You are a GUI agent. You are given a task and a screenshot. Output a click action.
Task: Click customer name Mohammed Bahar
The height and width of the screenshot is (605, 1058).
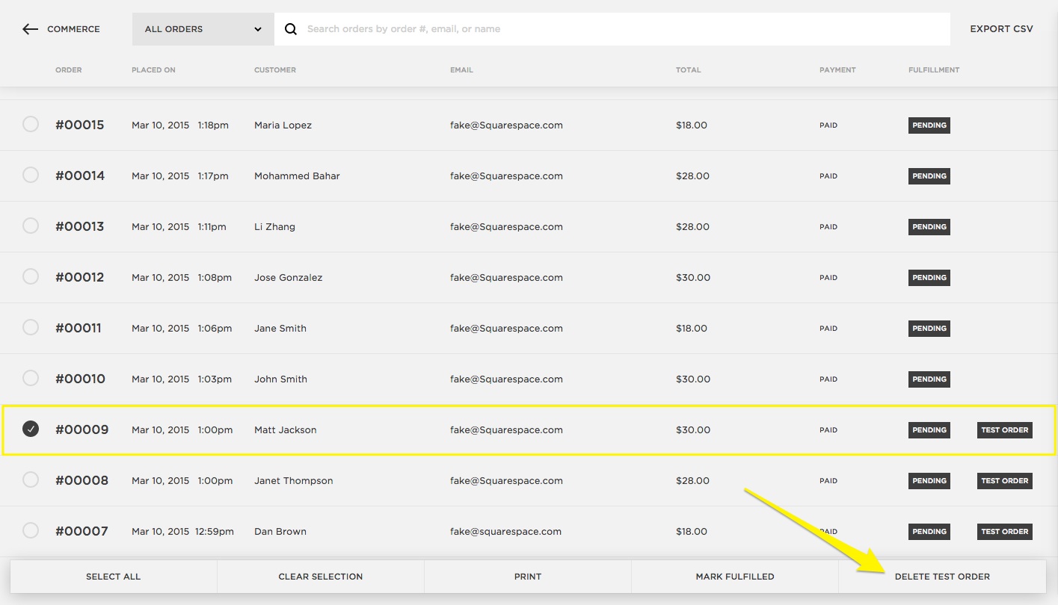pos(297,176)
